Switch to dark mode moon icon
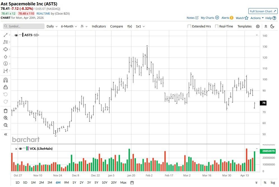The image size is (279, 187). pyautogui.click(x=272, y=26)
